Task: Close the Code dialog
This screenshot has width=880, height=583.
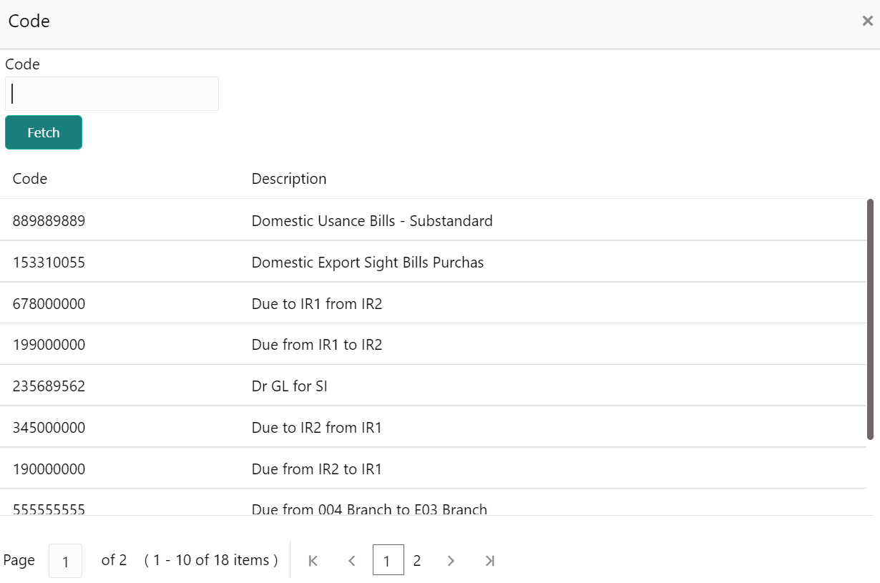Action: point(867,21)
